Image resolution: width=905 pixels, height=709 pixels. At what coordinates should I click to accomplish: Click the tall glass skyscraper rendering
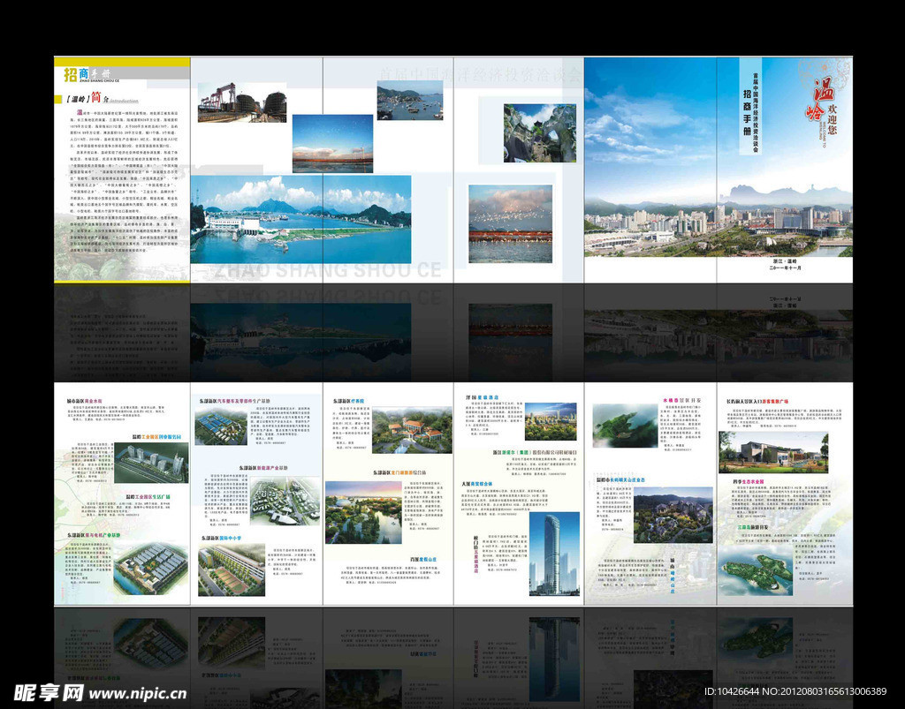(554, 554)
